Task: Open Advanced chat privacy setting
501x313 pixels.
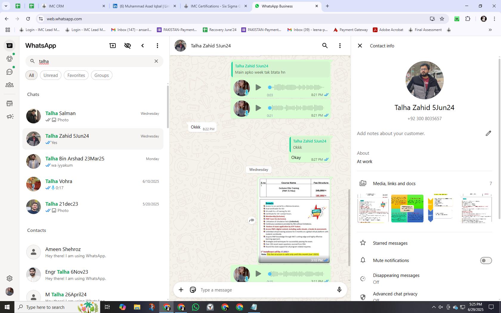Action: (424, 296)
